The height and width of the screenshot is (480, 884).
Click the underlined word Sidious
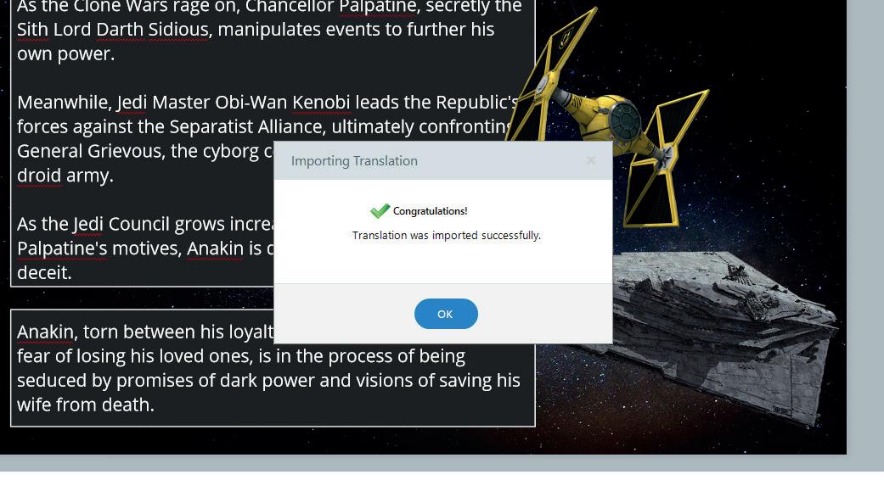(x=178, y=30)
